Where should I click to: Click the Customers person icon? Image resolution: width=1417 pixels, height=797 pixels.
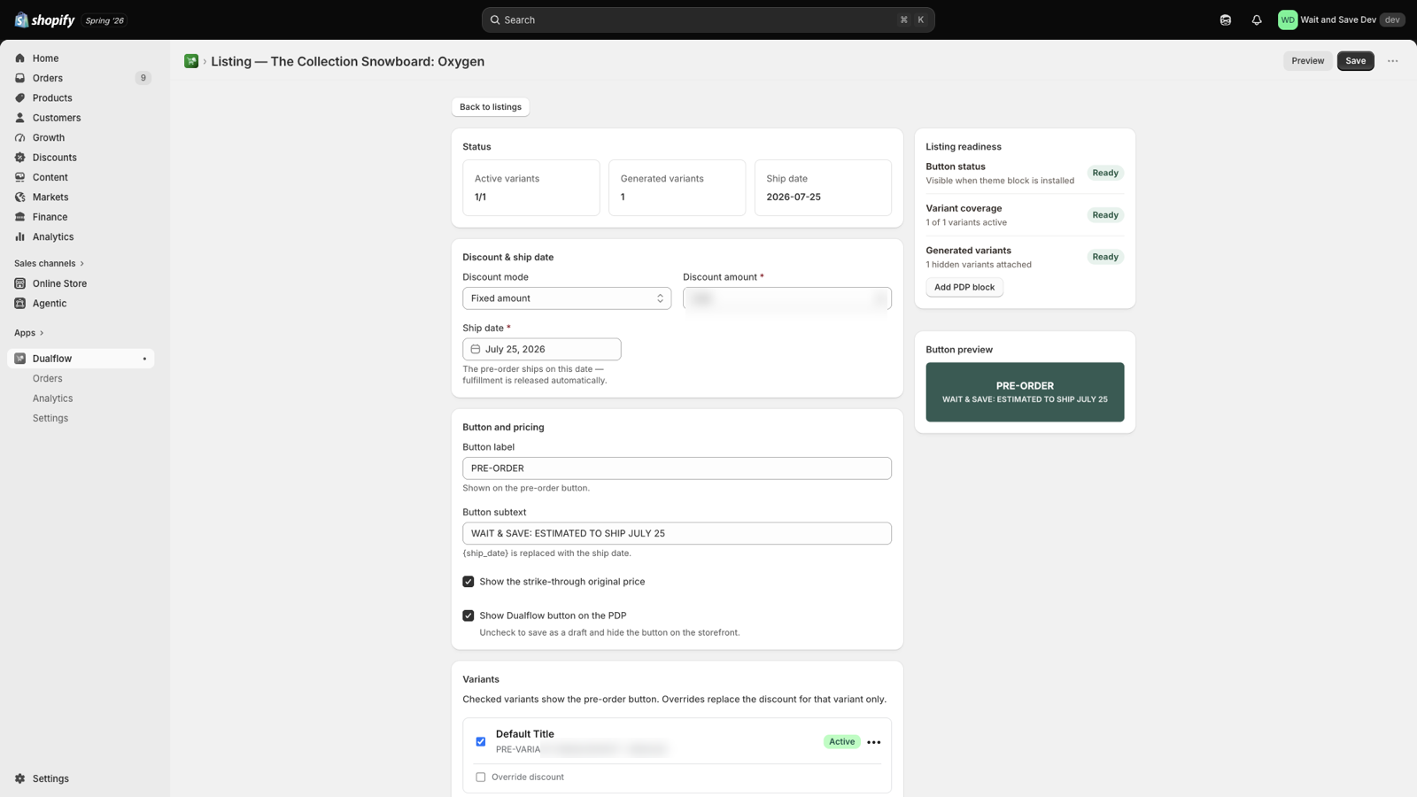(x=20, y=118)
